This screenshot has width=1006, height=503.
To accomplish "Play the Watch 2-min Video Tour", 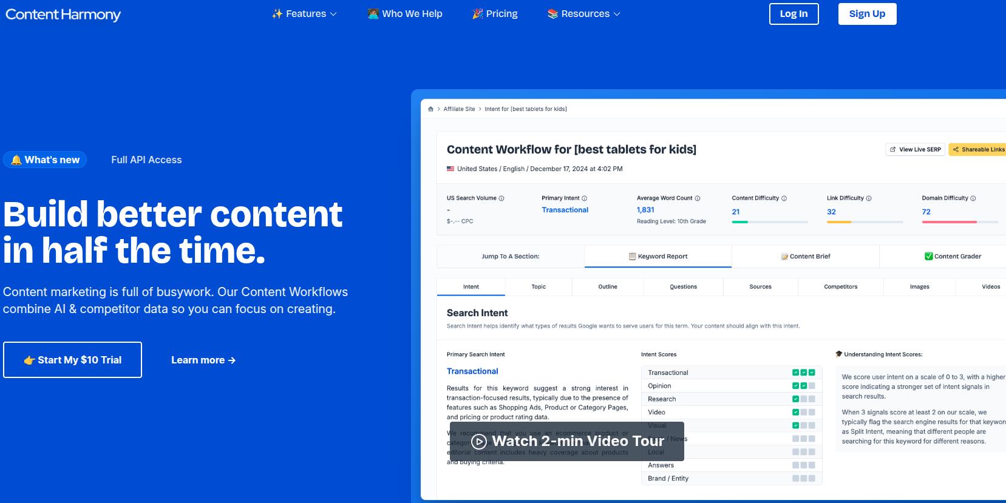I will coord(567,441).
